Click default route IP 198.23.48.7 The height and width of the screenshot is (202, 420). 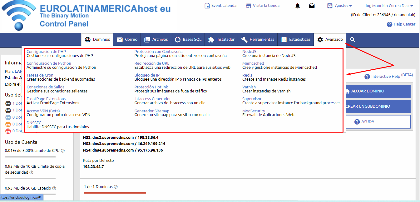pos(93,167)
